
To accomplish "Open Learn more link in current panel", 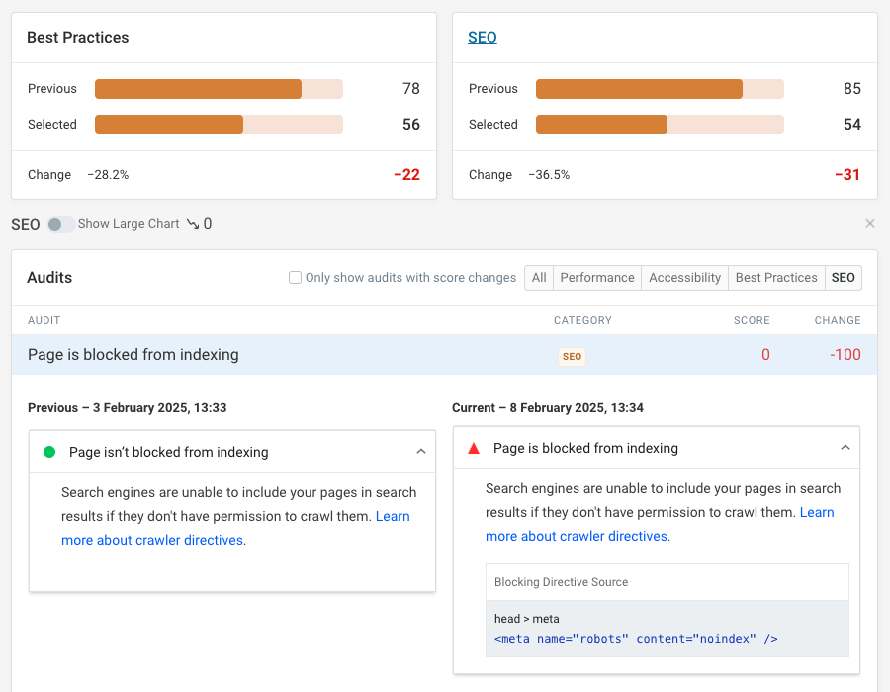I will click(x=817, y=512).
